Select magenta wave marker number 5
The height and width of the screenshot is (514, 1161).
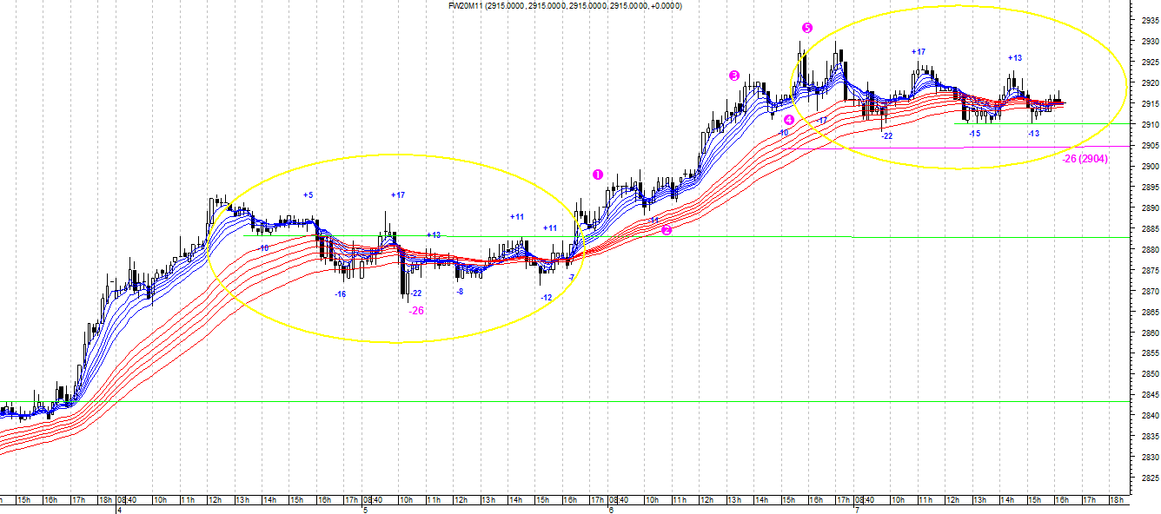point(807,29)
